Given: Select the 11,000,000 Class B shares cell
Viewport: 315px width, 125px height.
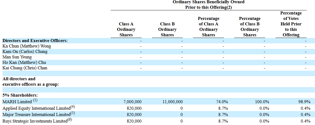Looking at the screenshot, I should tap(173, 102).
